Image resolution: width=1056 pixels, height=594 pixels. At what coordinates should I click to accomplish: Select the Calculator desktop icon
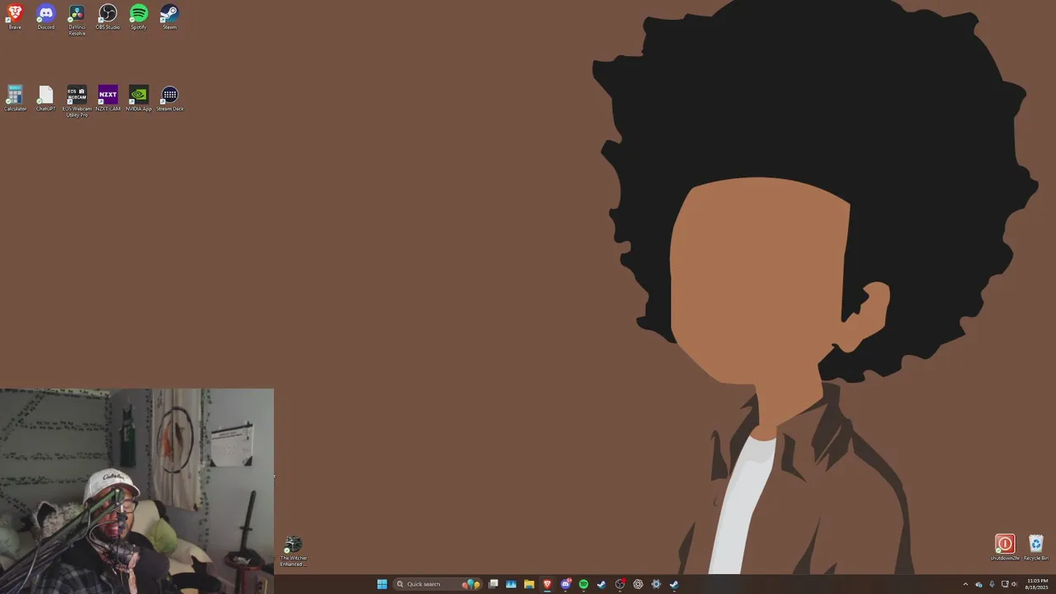pyautogui.click(x=15, y=98)
